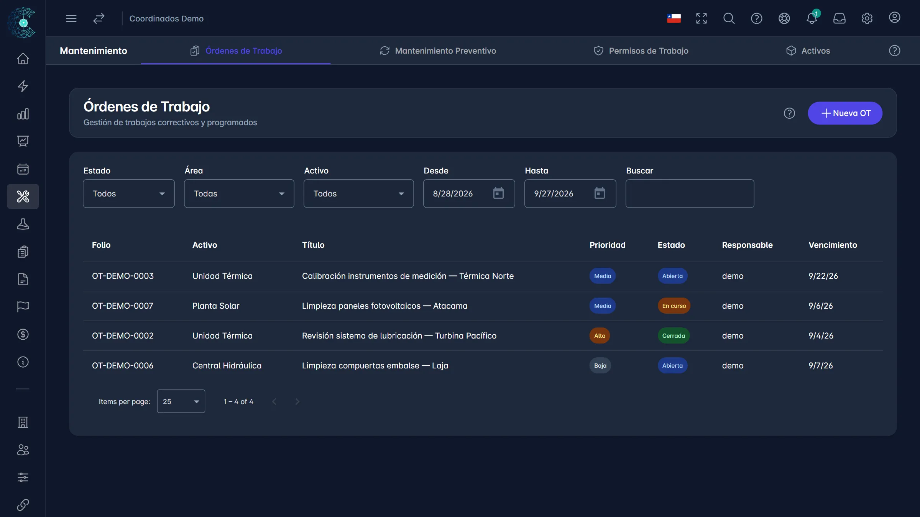The width and height of the screenshot is (920, 517).
Task: Open the notifications bell icon
Action: pyautogui.click(x=812, y=18)
